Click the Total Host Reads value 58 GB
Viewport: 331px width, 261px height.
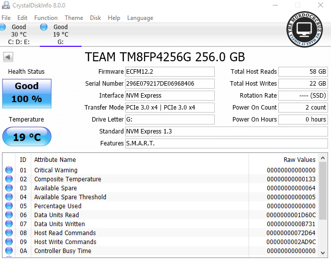303,72
